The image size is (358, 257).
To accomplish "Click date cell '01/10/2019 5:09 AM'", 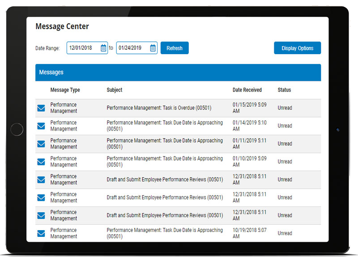I will click(x=250, y=162).
